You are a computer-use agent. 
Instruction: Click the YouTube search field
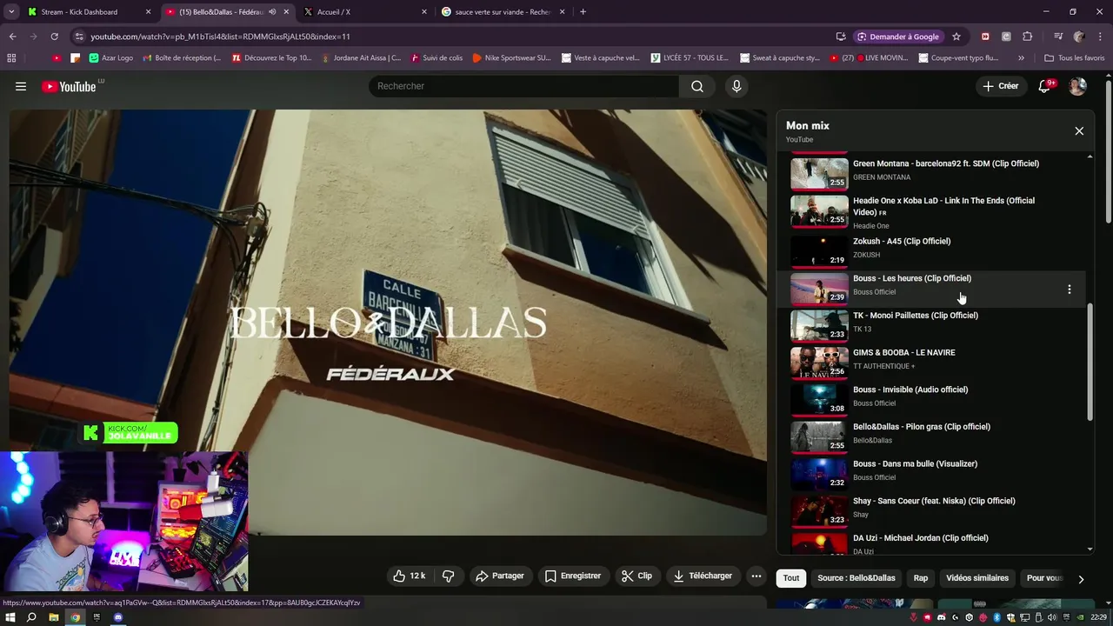click(523, 86)
